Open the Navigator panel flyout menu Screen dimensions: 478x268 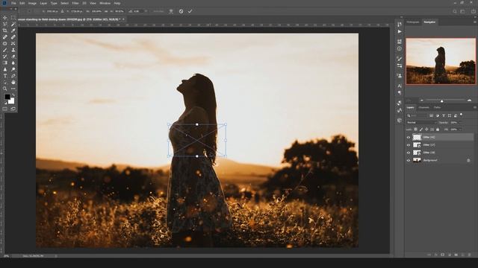[474, 22]
